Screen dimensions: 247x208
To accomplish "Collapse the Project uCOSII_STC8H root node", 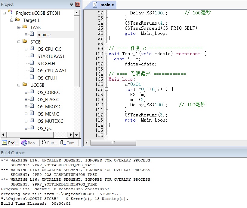I will 5,13.
